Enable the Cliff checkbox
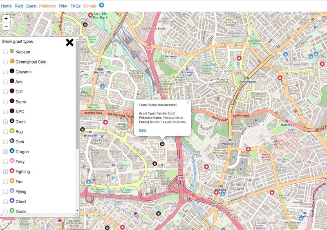The image size is (327, 230). (5, 92)
